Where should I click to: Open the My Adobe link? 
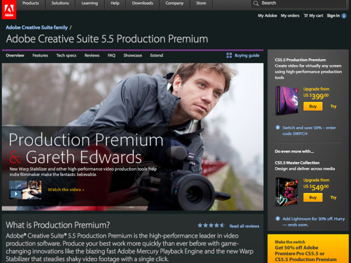267,16
